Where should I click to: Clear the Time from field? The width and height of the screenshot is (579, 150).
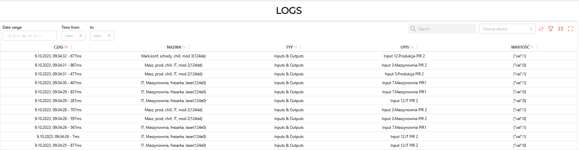81,36
